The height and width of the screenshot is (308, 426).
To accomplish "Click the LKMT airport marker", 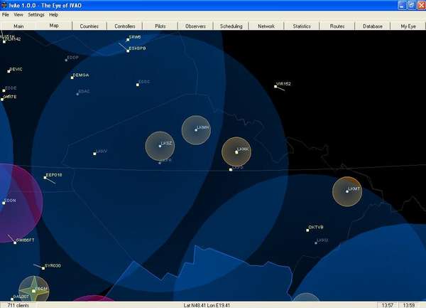I will pyautogui.click(x=347, y=191).
